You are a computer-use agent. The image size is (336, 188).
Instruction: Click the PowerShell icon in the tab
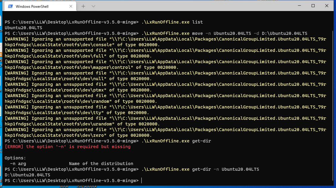10,7
